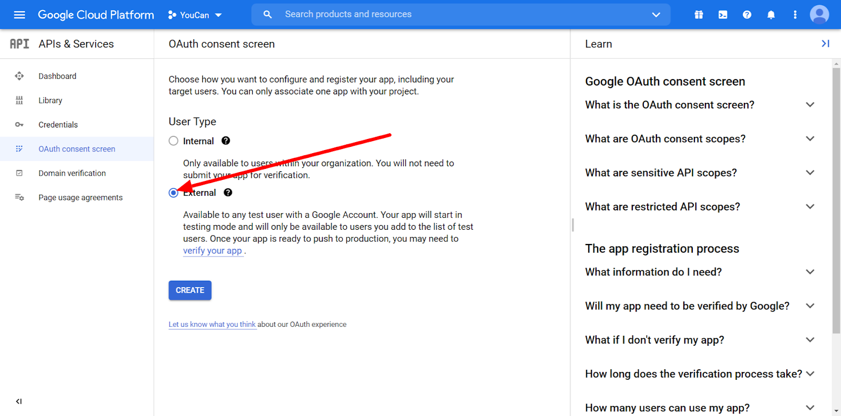Image resolution: width=841 pixels, height=416 pixels.
Task: Click the Google OAuth consent screen heading
Action: (x=665, y=81)
